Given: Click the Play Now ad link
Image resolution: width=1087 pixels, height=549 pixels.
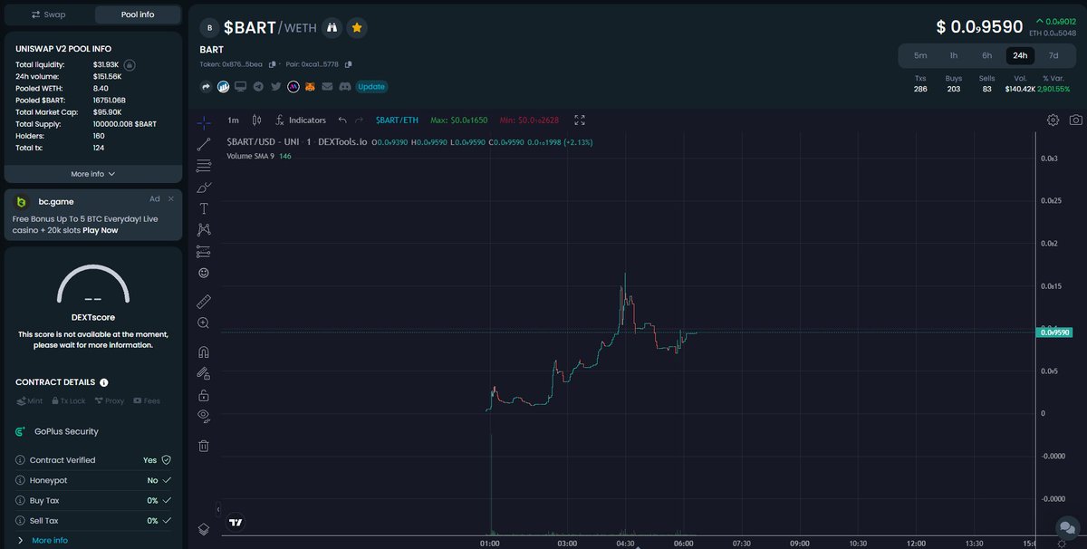Looking at the screenshot, I should tap(101, 230).
